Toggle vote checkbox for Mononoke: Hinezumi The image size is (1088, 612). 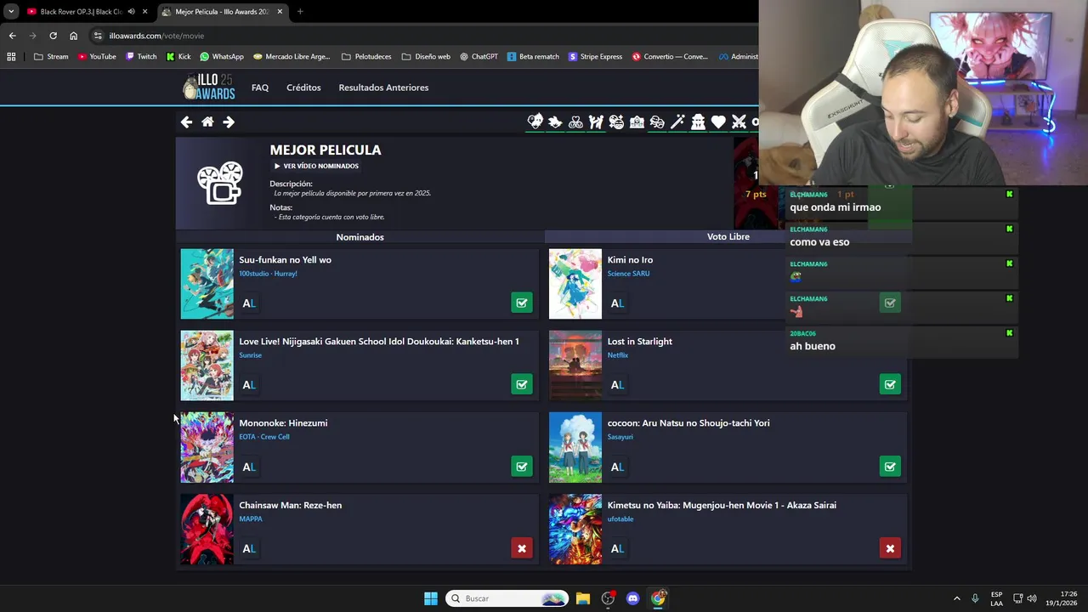522,466
